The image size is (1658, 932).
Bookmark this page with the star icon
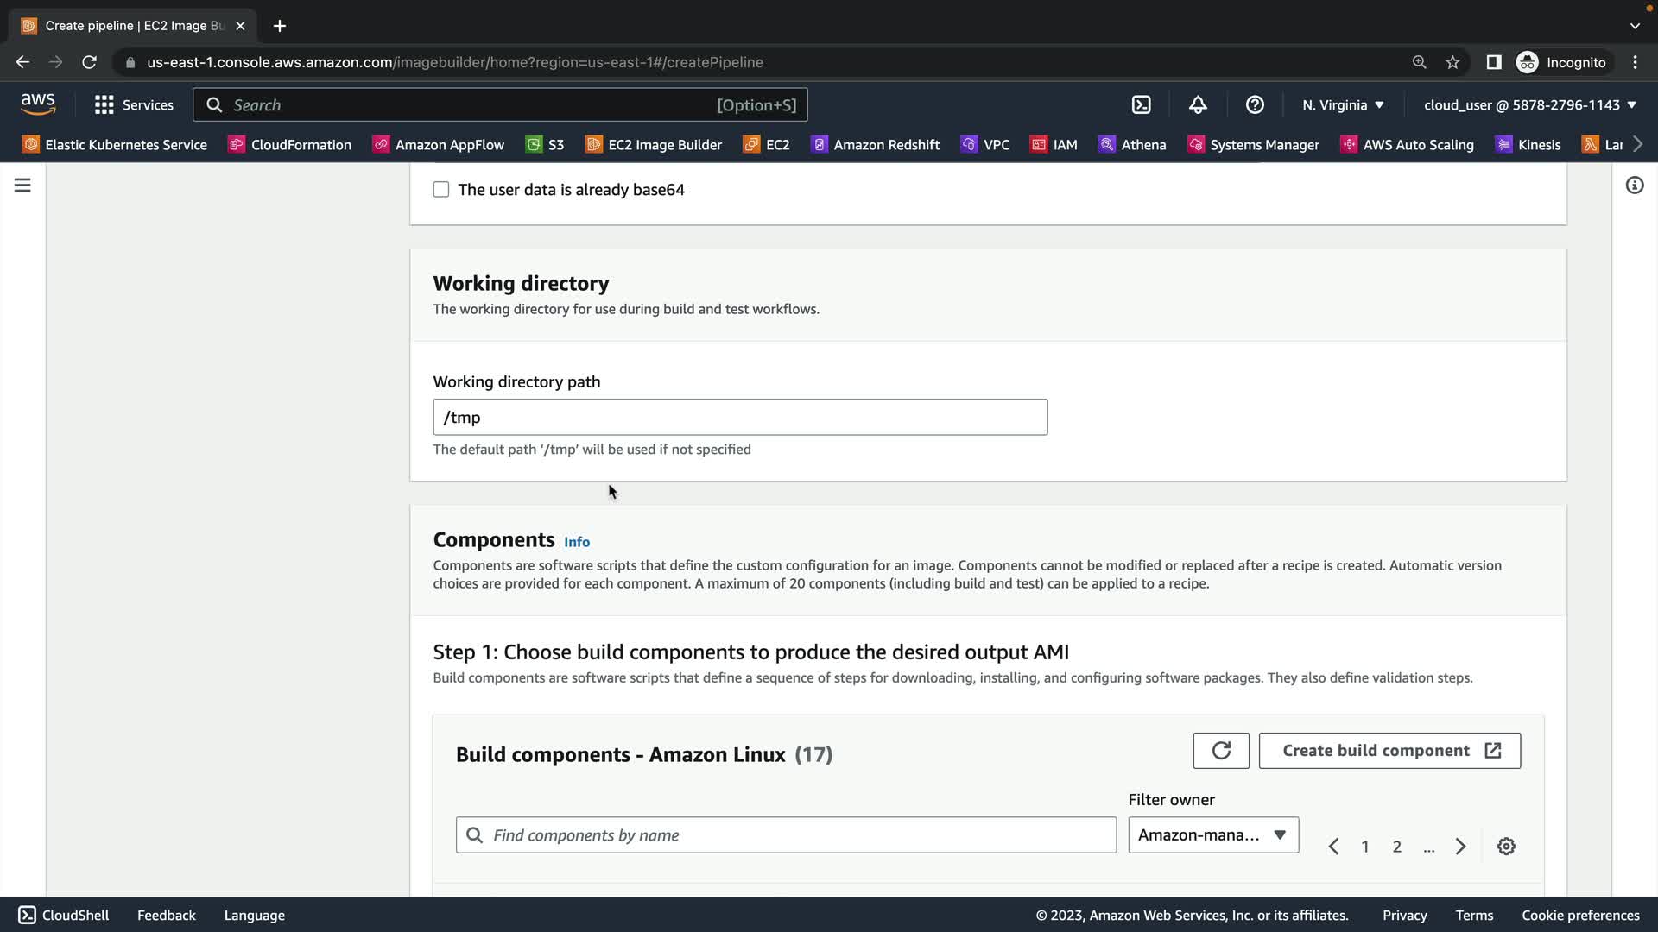1452,62
